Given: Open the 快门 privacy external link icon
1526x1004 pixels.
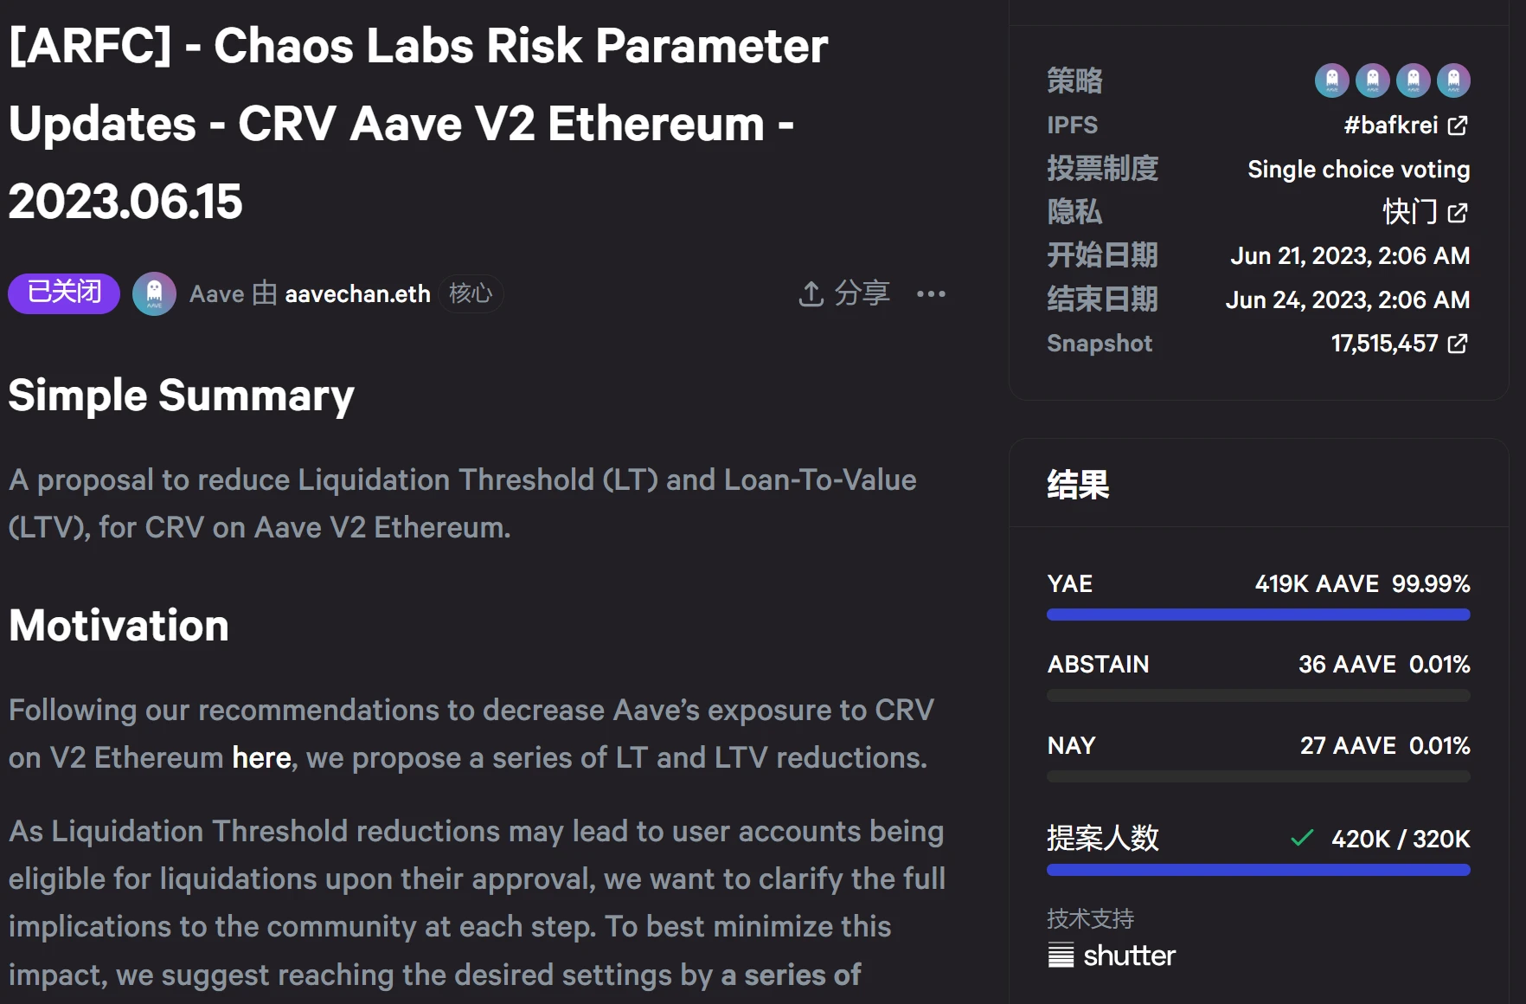Looking at the screenshot, I should pyautogui.click(x=1458, y=213).
